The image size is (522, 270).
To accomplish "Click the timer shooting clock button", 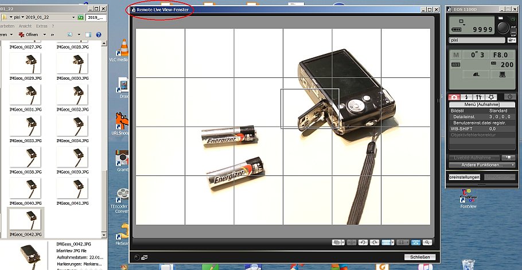I will tap(510, 97).
